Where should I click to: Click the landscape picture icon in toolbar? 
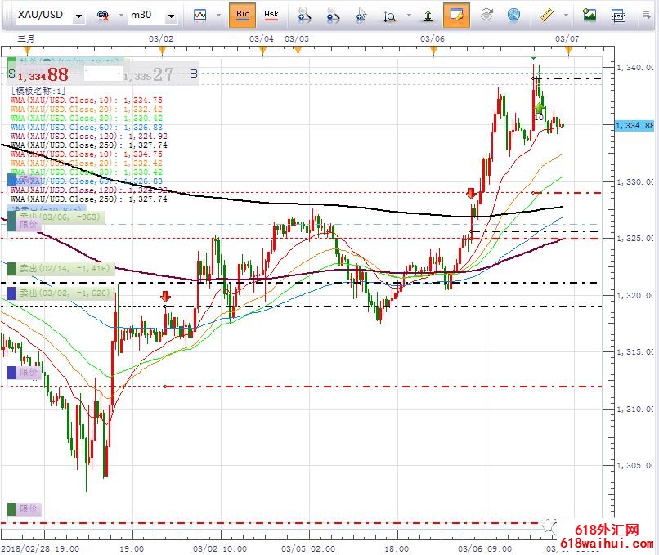coord(589,15)
